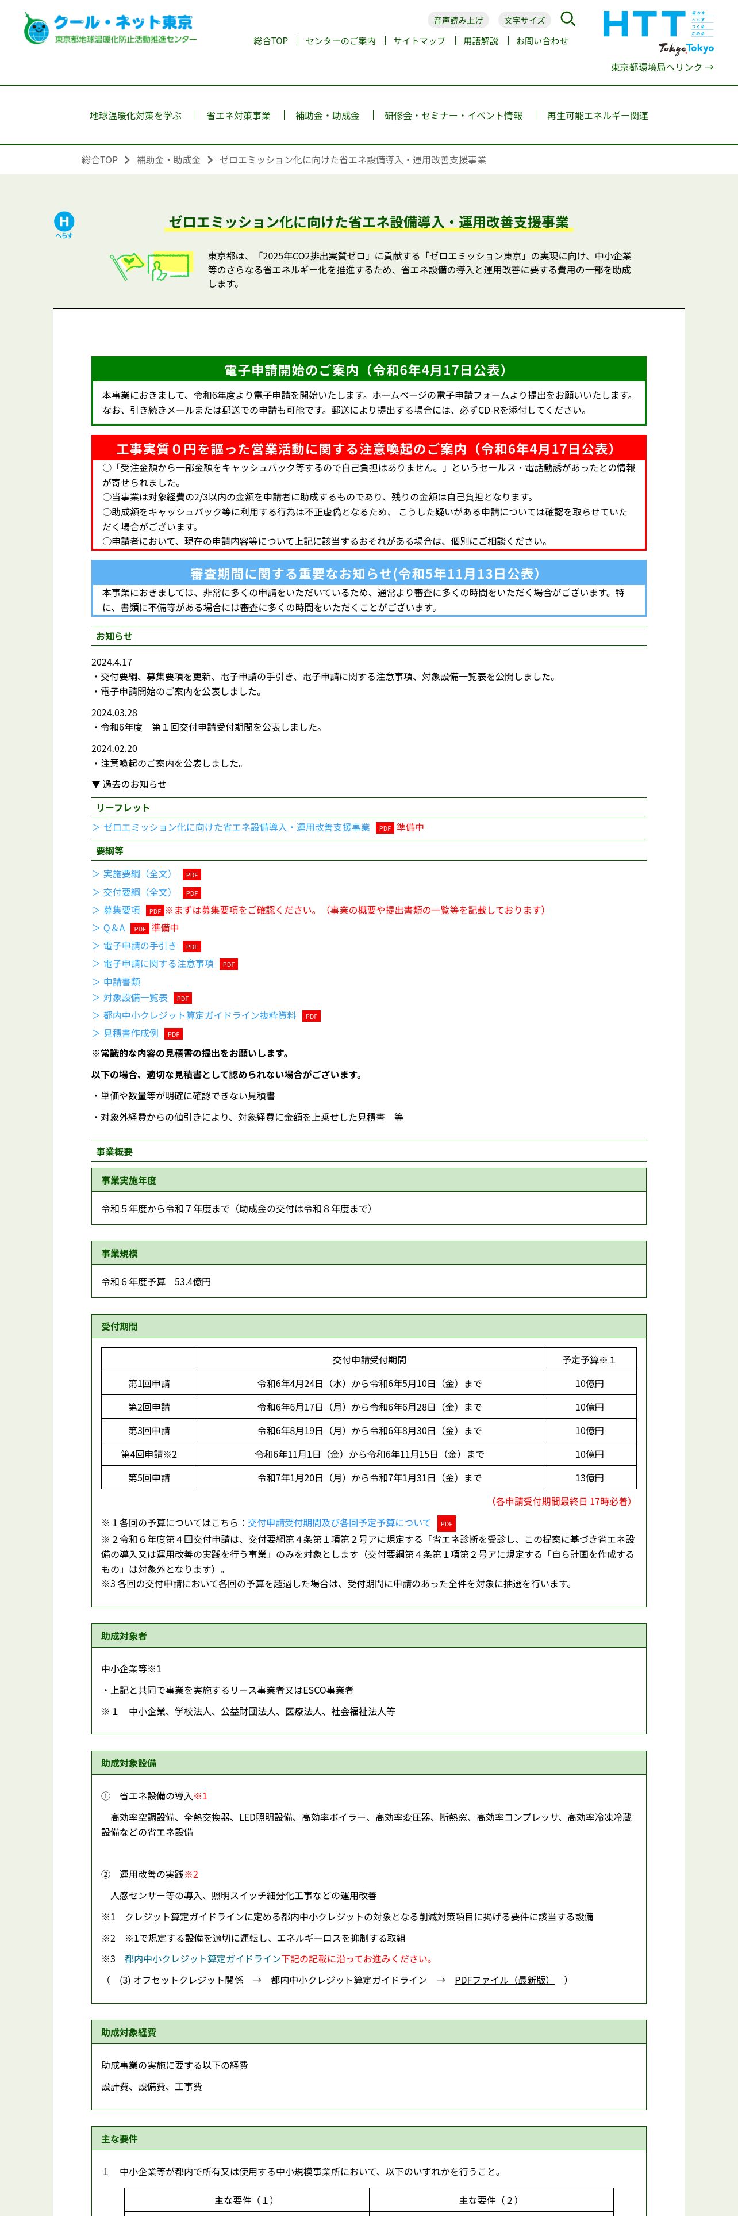Open PDF icon next to 見積書作成例
The width and height of the screenshot is (738, 2216).
pyautogui.click(x=174, y=1034)
